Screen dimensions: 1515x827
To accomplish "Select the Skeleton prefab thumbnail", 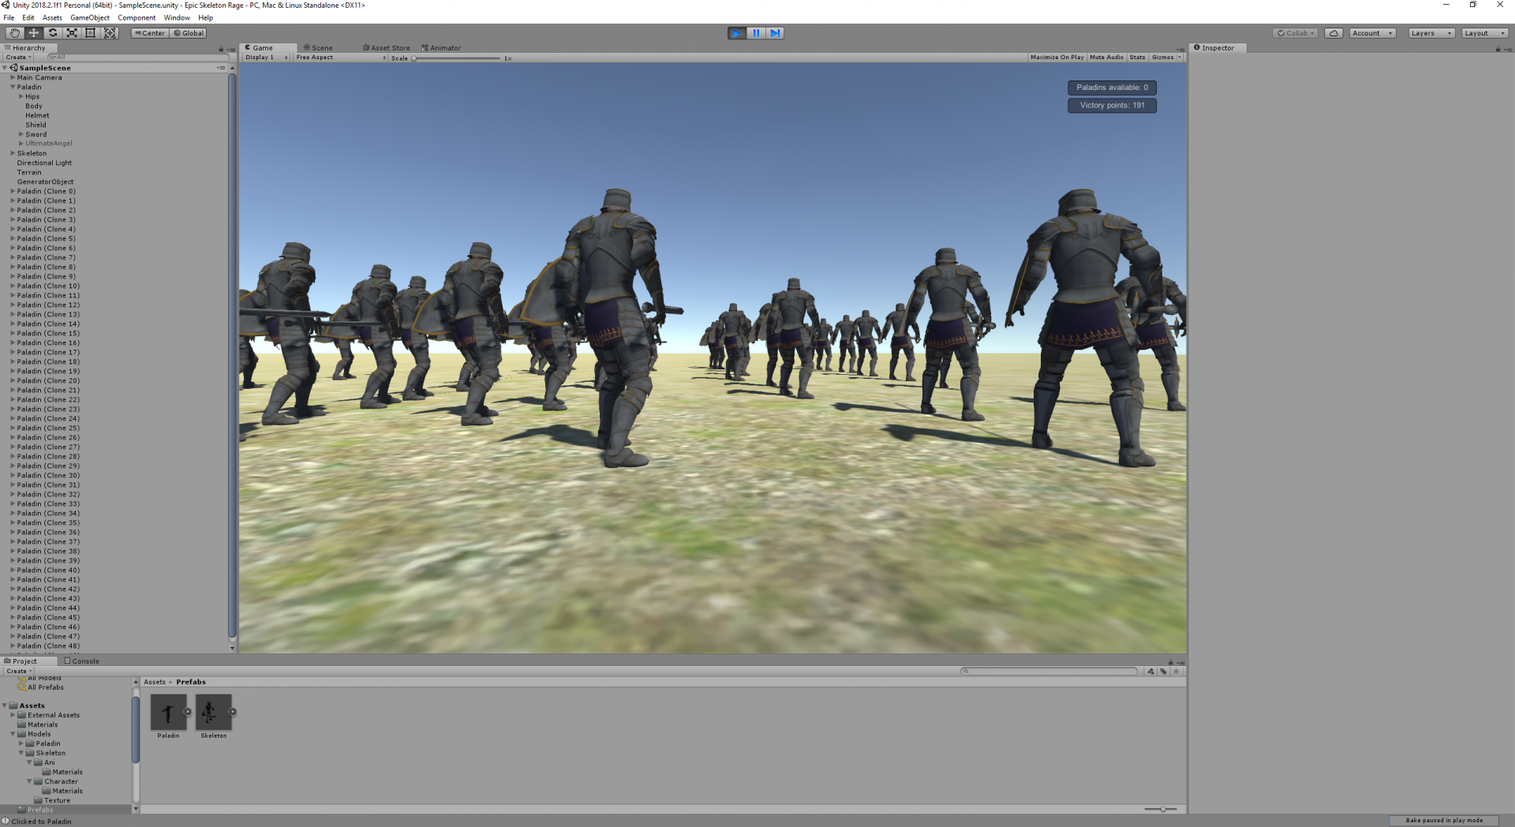I will click(x=212, y=713).
